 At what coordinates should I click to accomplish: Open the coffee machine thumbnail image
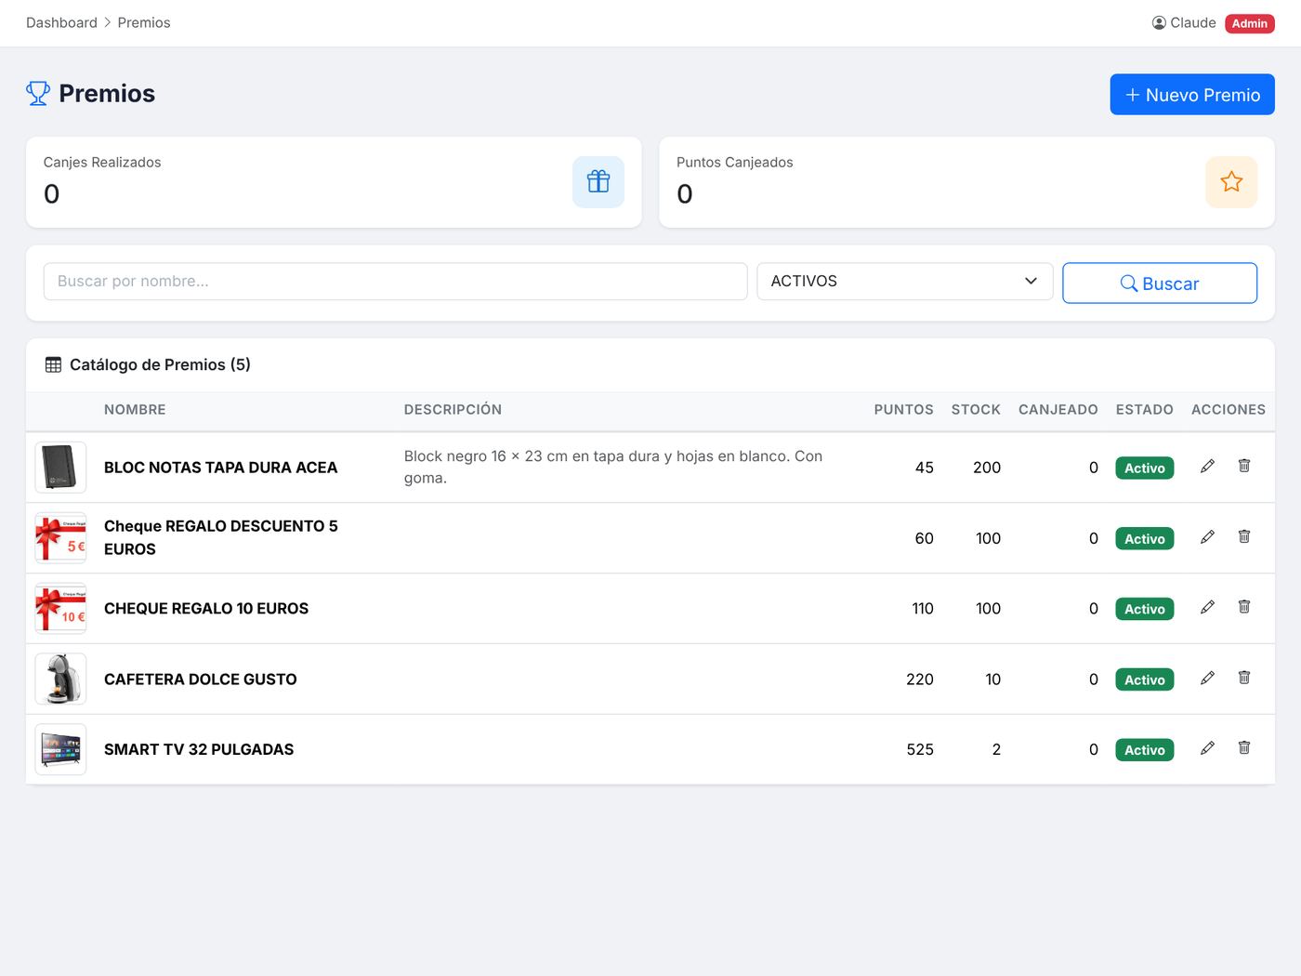pos(60,679)
